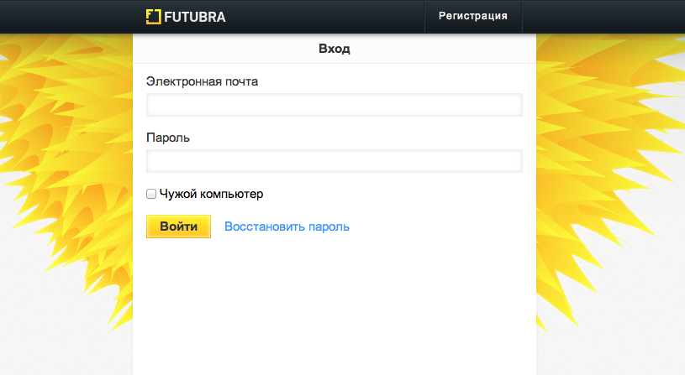
Task: Click the empty header space between logo and Регистрация
Action: (x=328, y=16)
